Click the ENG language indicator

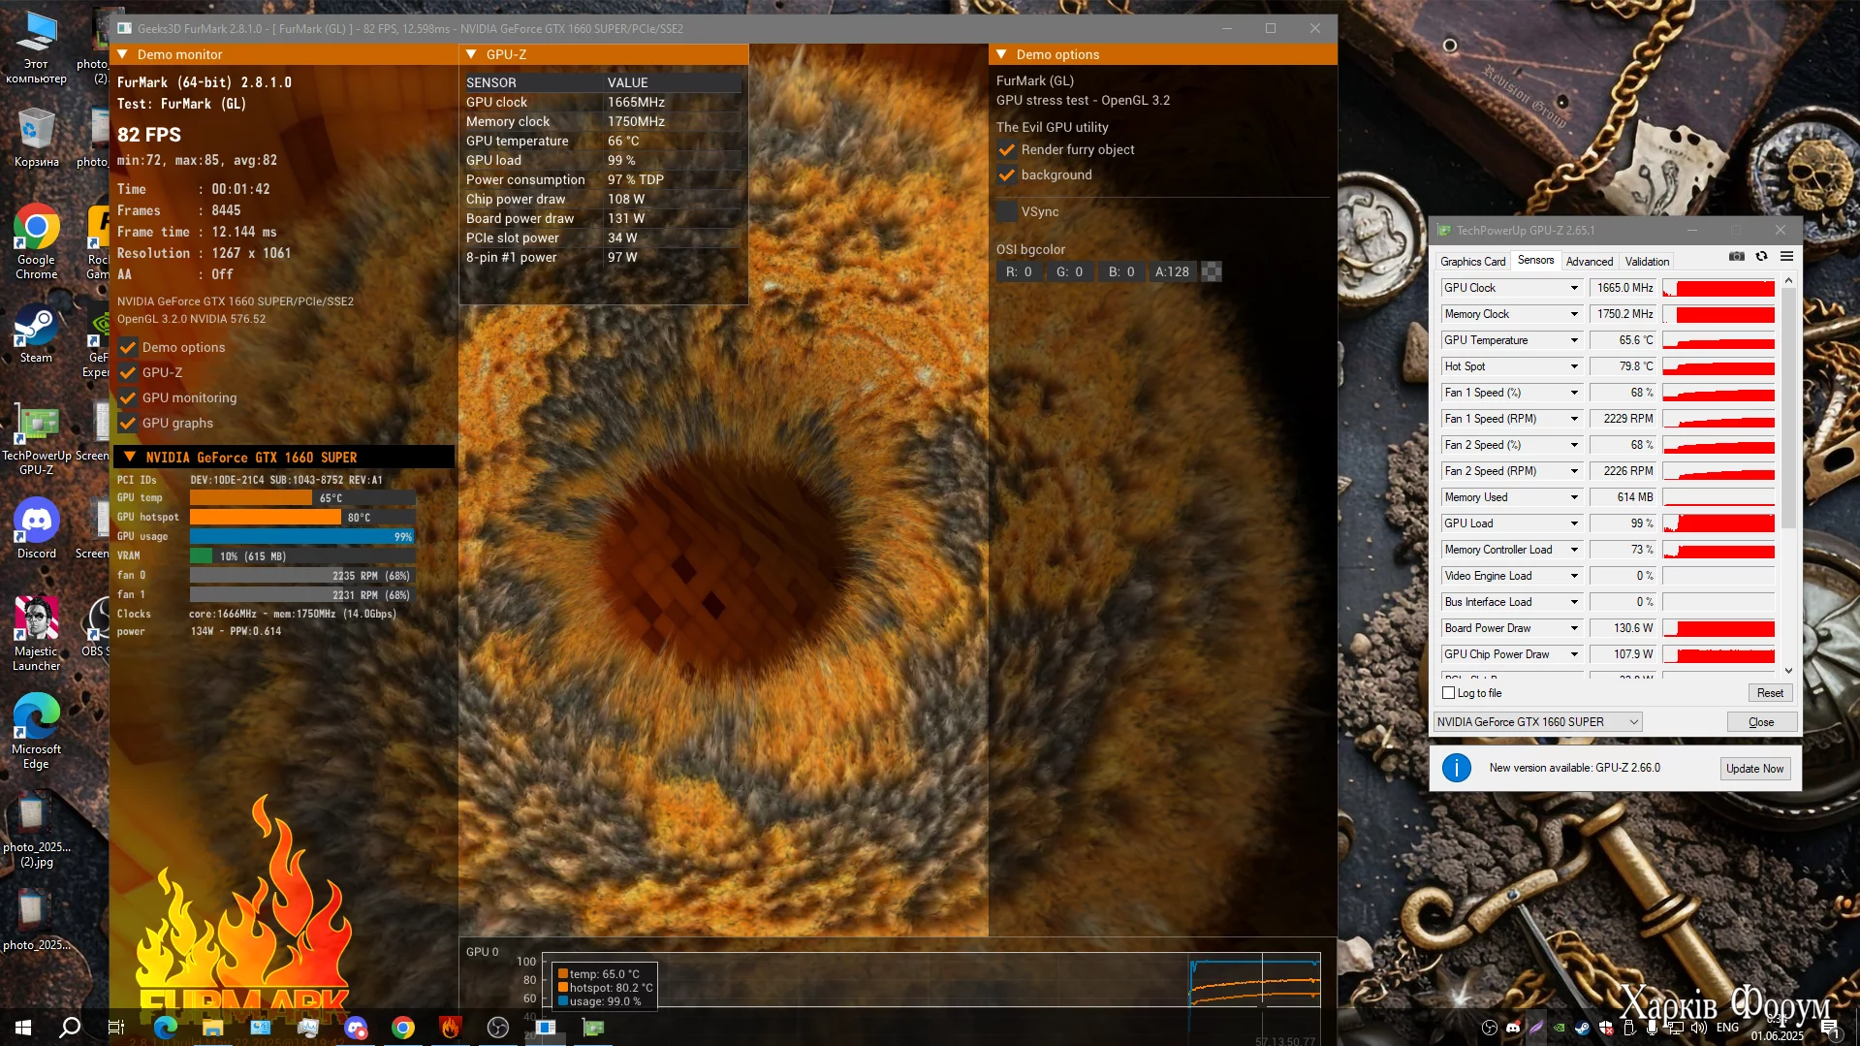[x=1727, y=1028]
